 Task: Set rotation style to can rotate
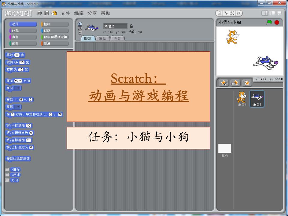[80, 24]
